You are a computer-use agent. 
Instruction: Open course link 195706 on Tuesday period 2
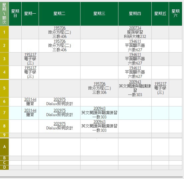point(60,41)
